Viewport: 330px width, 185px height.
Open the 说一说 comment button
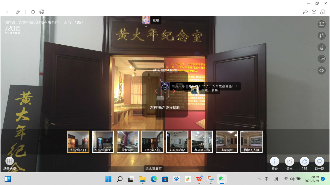point(320,161)
